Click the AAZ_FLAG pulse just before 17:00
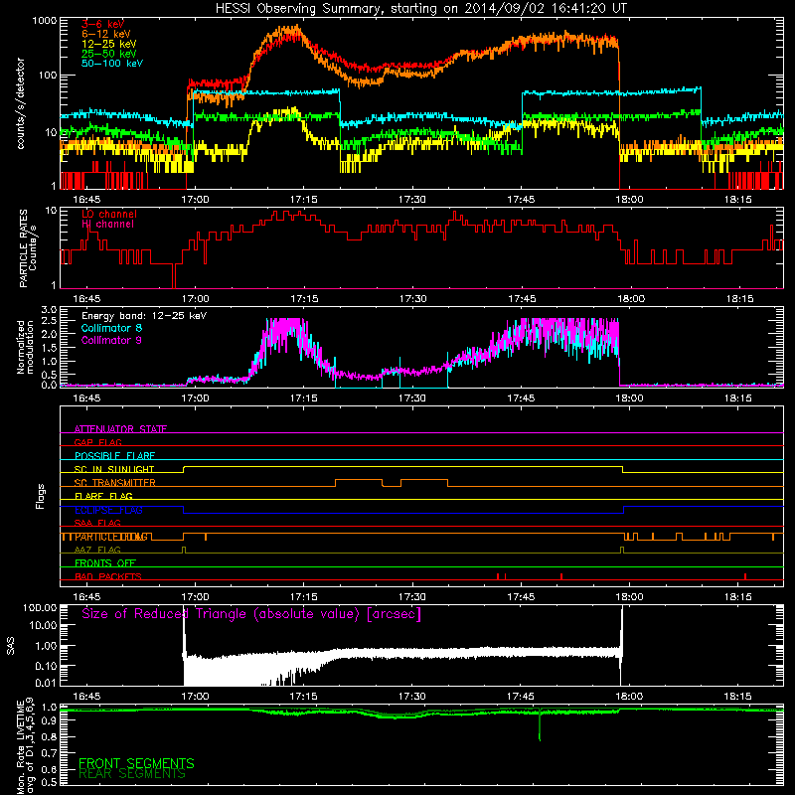Image resolution: width=795 pixels, height=795 pixels. pyautogui.click(x=184, y=550)
